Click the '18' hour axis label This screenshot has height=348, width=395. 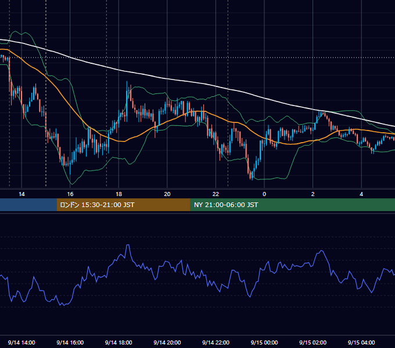tap(119, 194)
